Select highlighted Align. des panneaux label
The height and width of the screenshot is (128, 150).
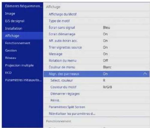(x=64, y=74)
